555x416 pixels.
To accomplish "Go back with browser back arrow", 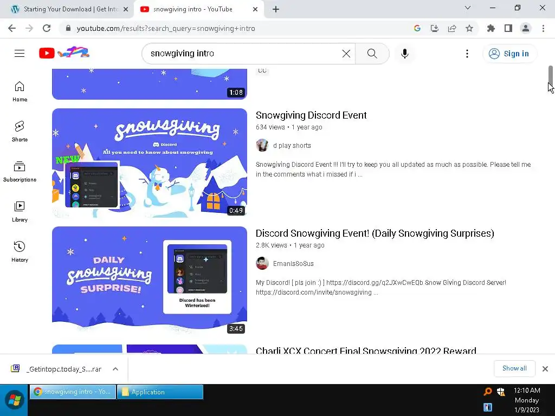I will 12,28.
